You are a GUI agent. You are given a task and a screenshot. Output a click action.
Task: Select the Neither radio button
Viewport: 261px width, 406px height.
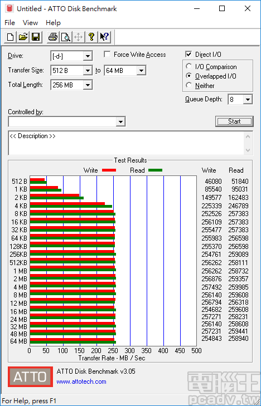click(189, 85)
